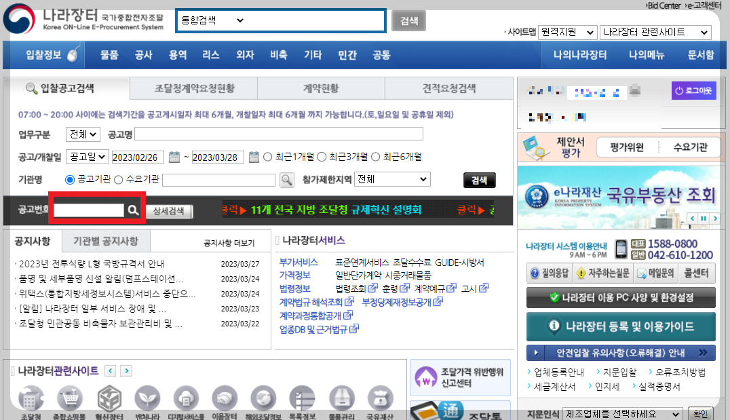
Task: Open the 원격지원 dropdown
Action: point(568,32)
